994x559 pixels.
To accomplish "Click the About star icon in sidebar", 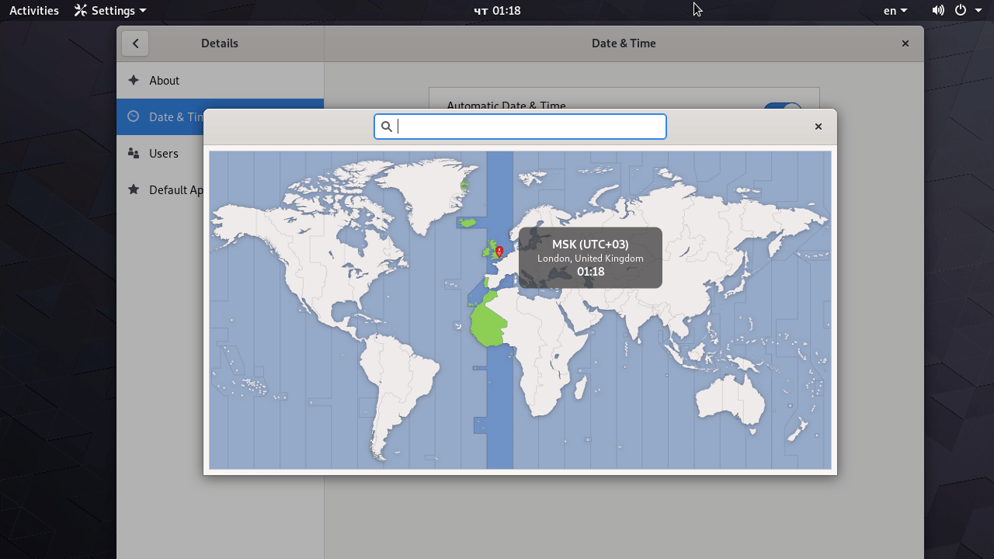I will [134, 80].
